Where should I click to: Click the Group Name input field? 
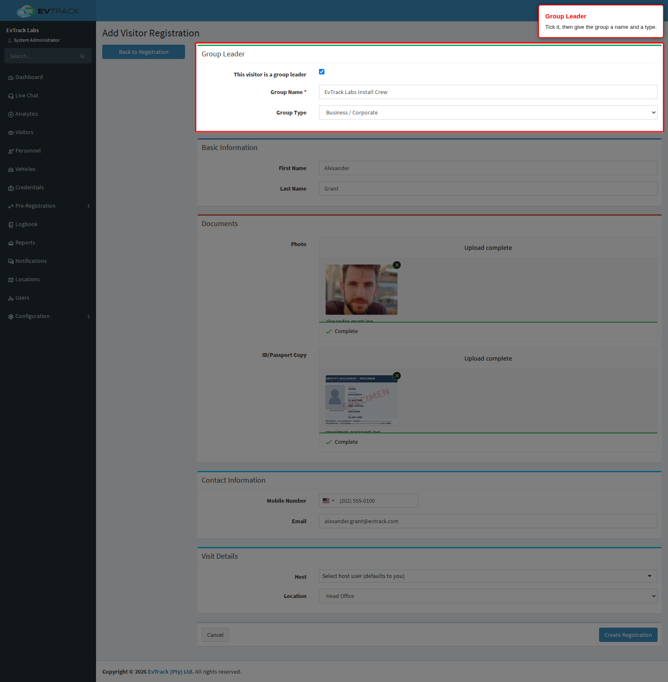click(x=488, y=92)
